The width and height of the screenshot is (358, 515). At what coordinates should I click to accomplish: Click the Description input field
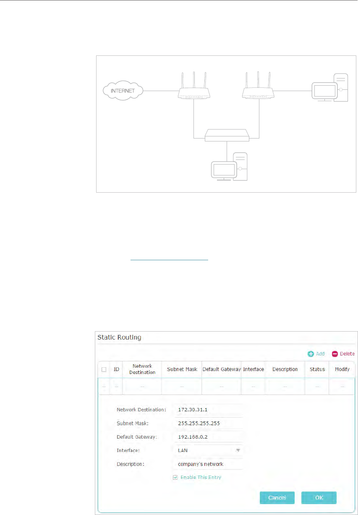click(x=208, y=464)
